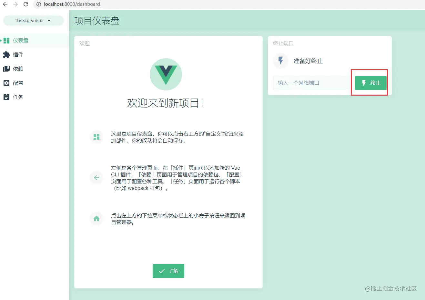Click the left-arrow icon in welcome tips

coord(96,178)
